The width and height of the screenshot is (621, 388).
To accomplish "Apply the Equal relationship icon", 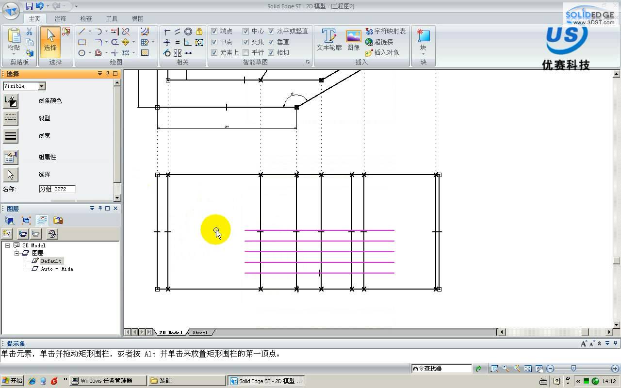I will pyautogui.click(x=178, y=42).
